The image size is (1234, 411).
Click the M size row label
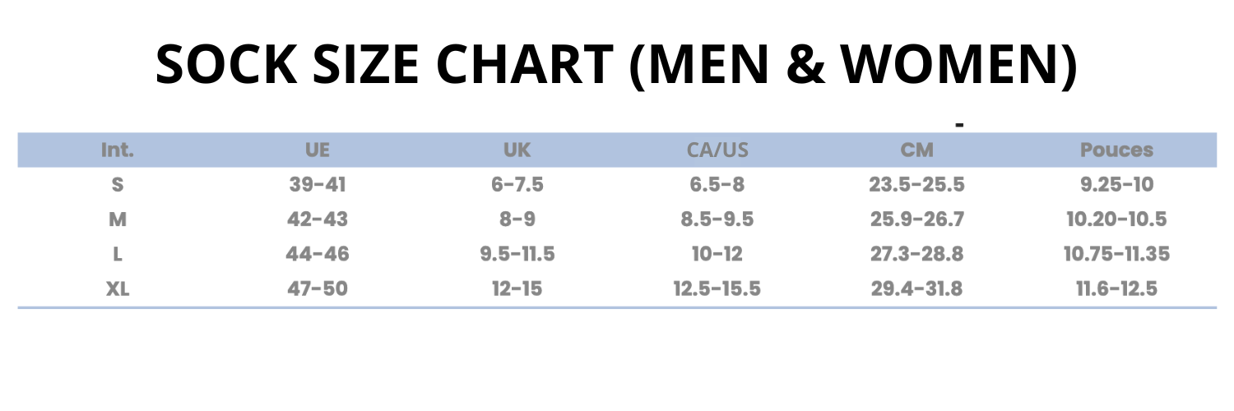click(118, 219)
